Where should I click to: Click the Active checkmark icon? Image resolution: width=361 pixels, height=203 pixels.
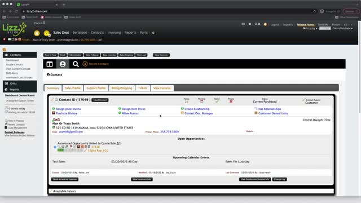click(217, 101)
